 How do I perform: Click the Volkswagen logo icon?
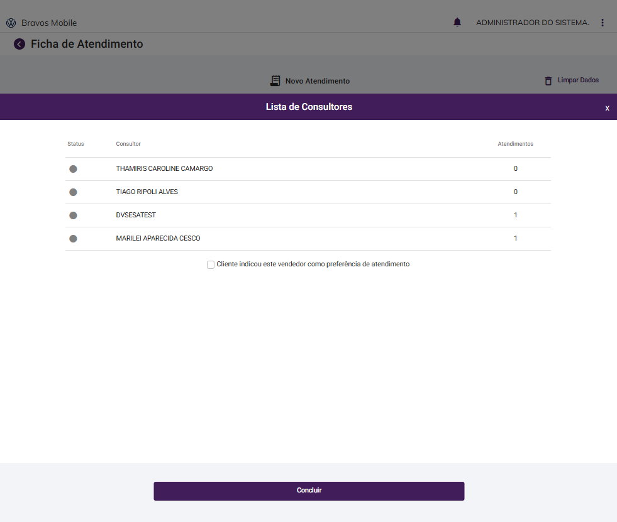[11, 23]
